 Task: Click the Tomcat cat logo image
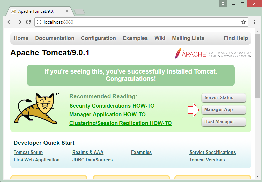(x=36, y=108)
